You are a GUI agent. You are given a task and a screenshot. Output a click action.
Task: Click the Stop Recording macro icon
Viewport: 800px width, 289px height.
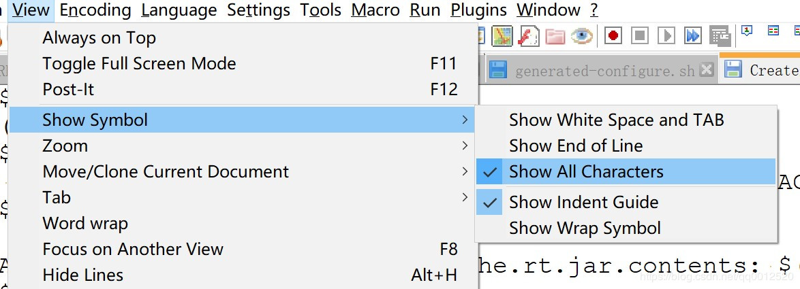pos(639,35)
